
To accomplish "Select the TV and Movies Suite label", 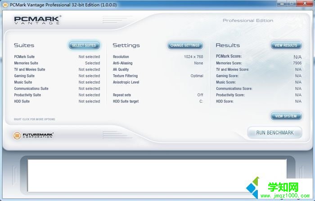I will [30, 70].
